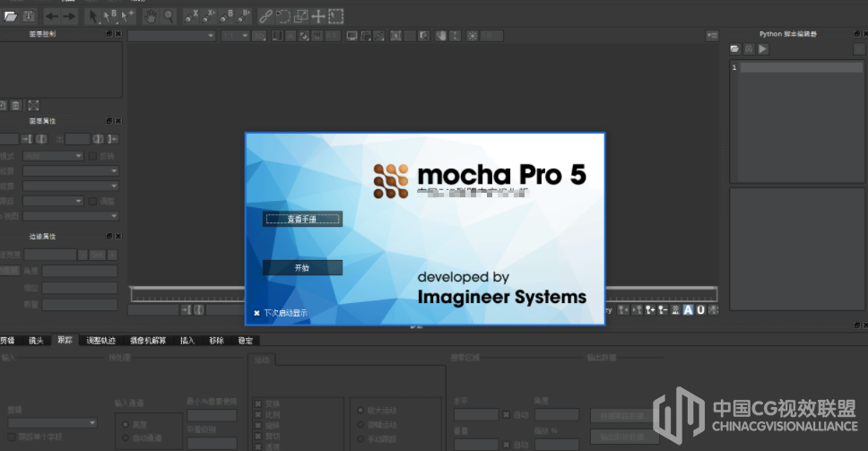Save project with the download-tray icon
The image size is (868, 451).
[29, 17]
